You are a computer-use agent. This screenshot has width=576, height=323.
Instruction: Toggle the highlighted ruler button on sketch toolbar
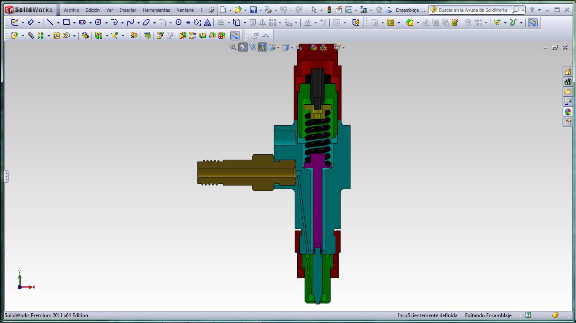[x=533, y=23]
